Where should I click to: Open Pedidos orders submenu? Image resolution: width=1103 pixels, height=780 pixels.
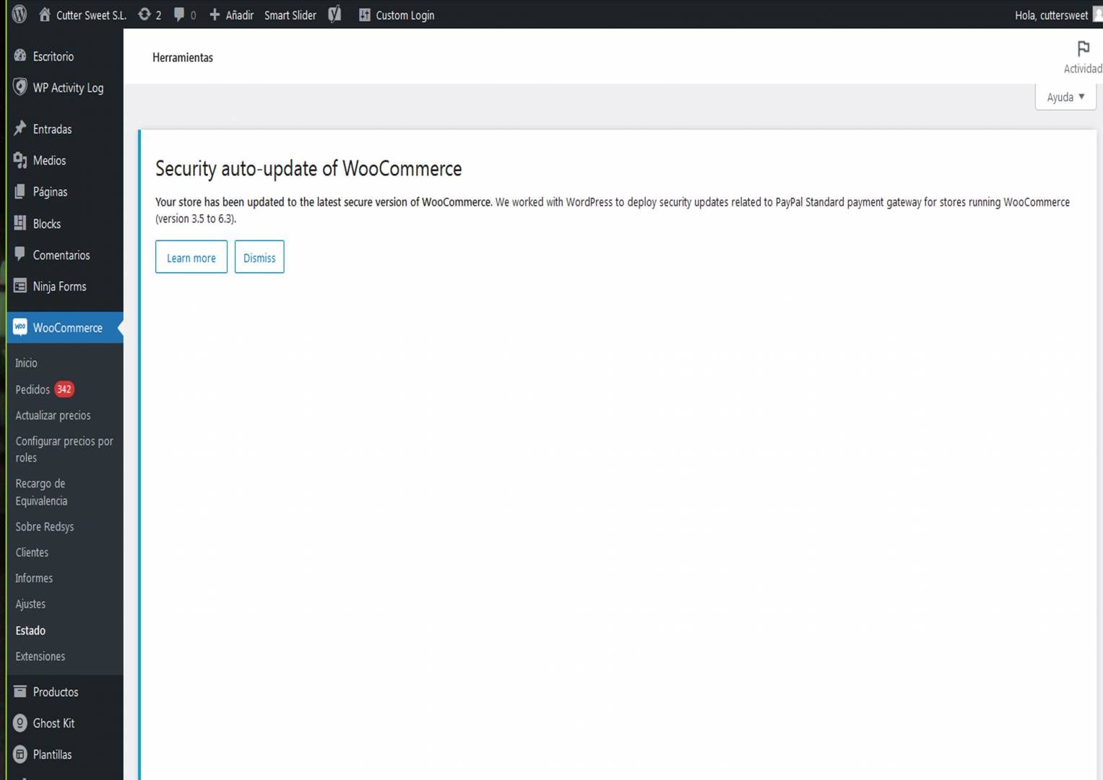(33, 389)
